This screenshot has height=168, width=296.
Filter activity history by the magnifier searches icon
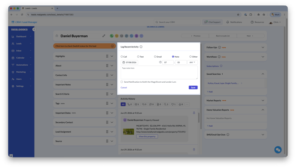pyautogui.click(x=166, y=104)
